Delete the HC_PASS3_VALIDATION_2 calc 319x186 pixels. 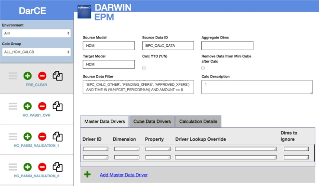42,167
